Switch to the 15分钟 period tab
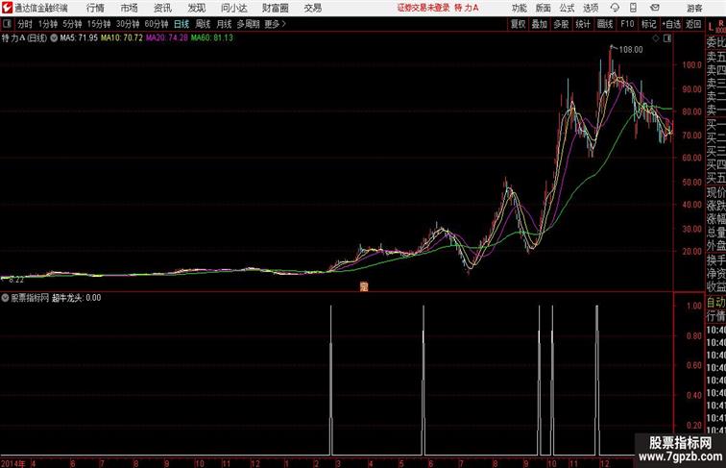 click(x=99, y=24)
